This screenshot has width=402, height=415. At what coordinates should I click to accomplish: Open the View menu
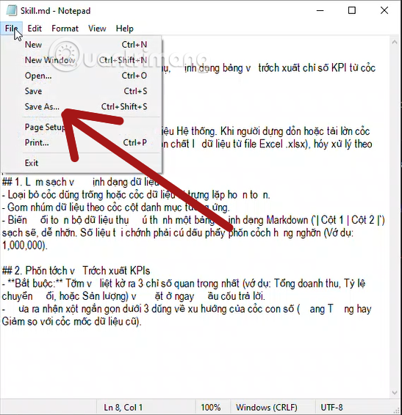[97, 29]
